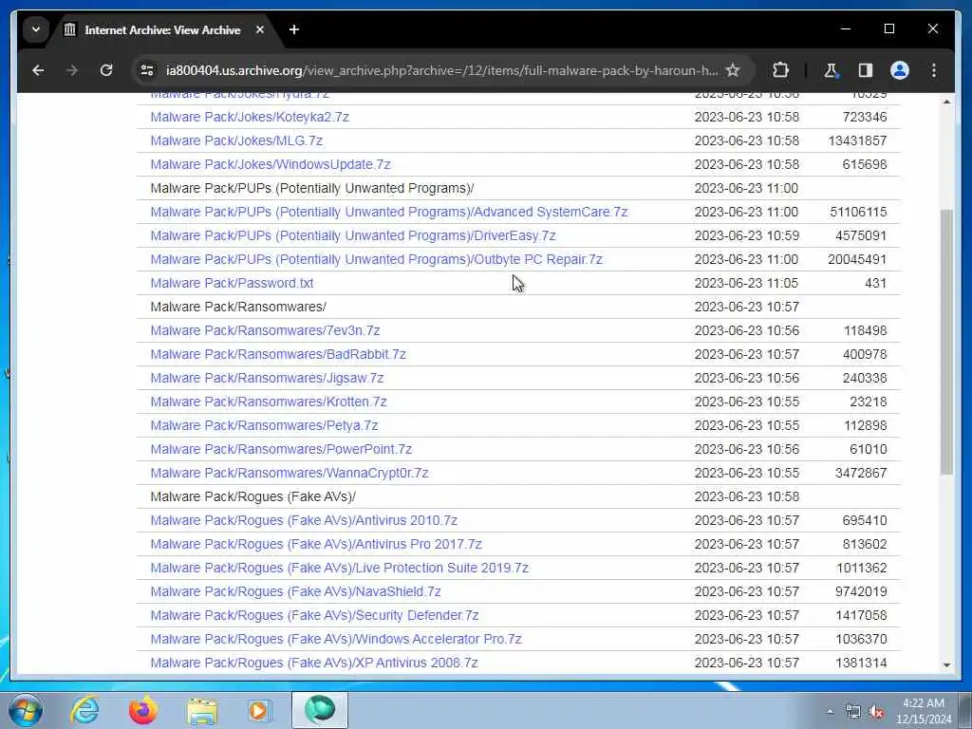Click the forward navigation arrow
This screenshot has width=972, height=729.
click(72, 70)
